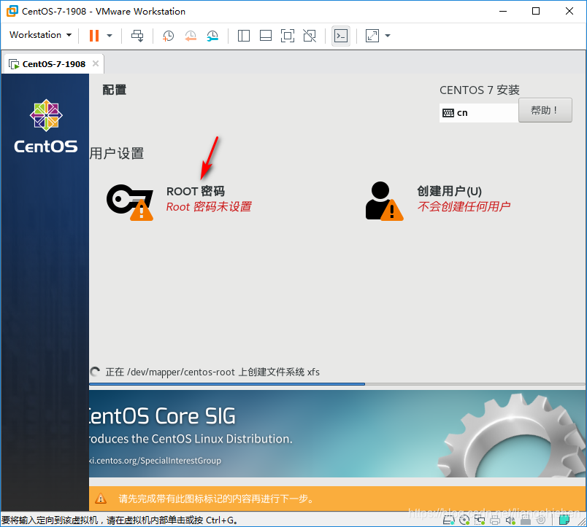Viewport: 587px width, 527px height.
Task: Select the ROOT 密码 option
Action: pyautogui.click(x=196, y=191)
